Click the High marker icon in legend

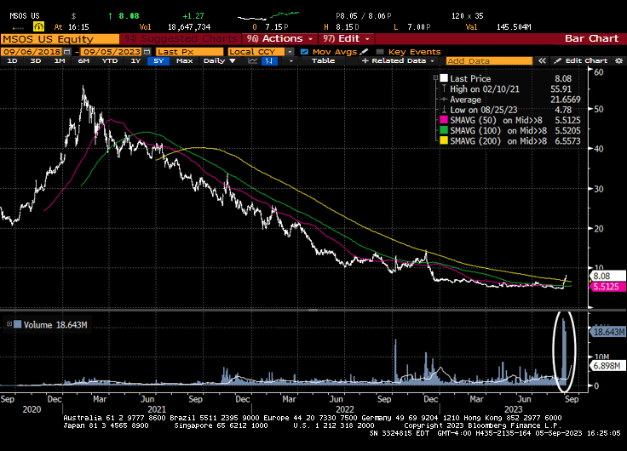tap(444, 88)
